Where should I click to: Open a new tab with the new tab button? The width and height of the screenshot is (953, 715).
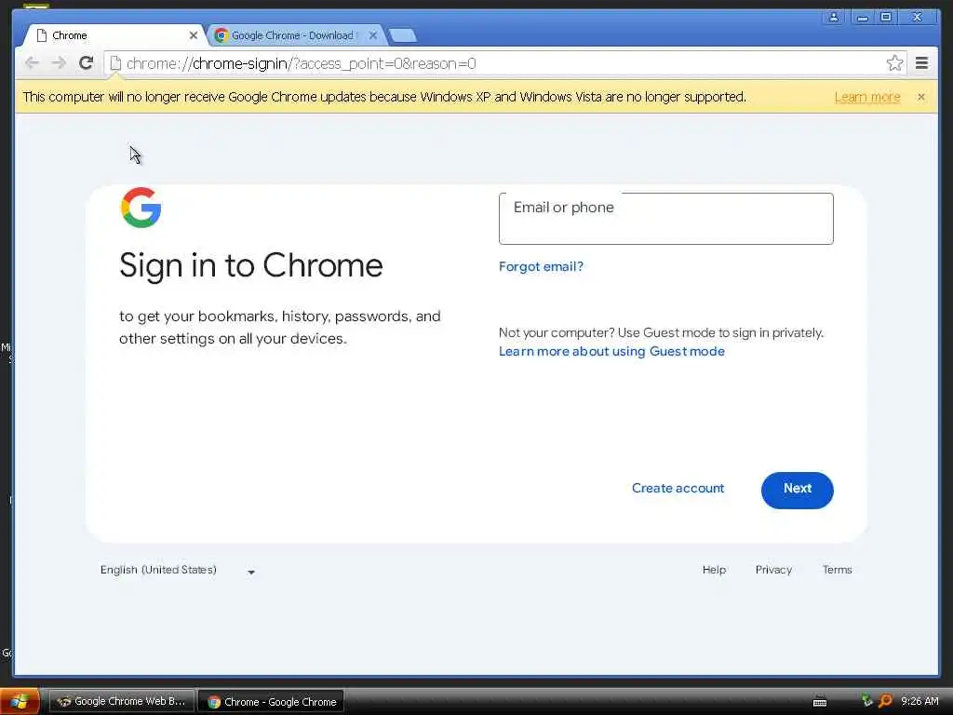tap(402, 35)
